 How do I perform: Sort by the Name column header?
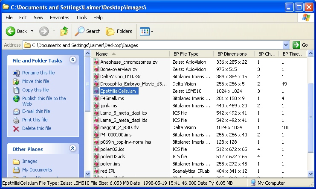[130, 54]
